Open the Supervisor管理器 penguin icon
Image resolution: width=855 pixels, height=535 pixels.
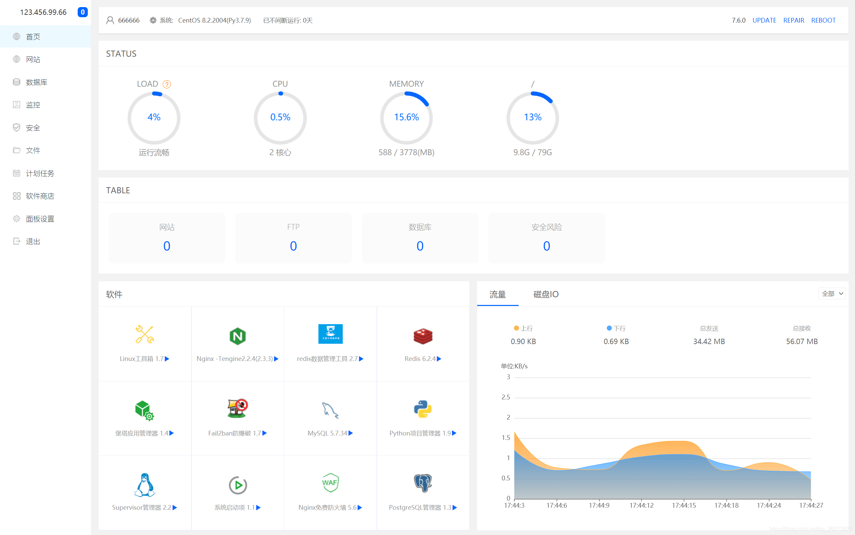point(145,485)
